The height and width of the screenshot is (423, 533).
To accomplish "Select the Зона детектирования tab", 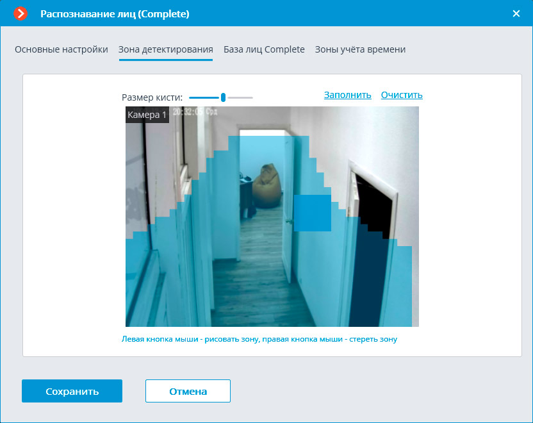I will click(x=165, y=49).
